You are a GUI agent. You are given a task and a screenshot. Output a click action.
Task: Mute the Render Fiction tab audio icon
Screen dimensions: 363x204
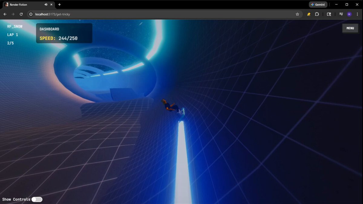(x=46, y=5)
